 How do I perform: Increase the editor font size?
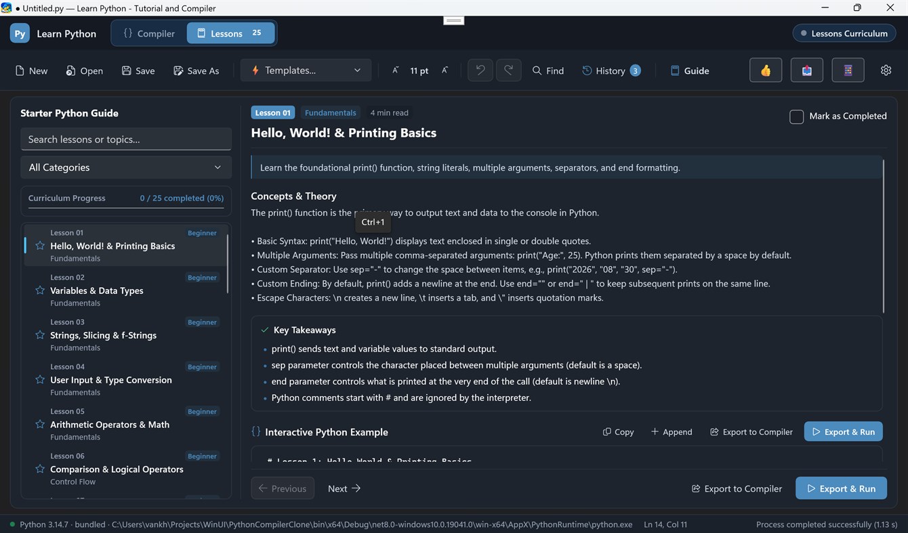(445, 70)
